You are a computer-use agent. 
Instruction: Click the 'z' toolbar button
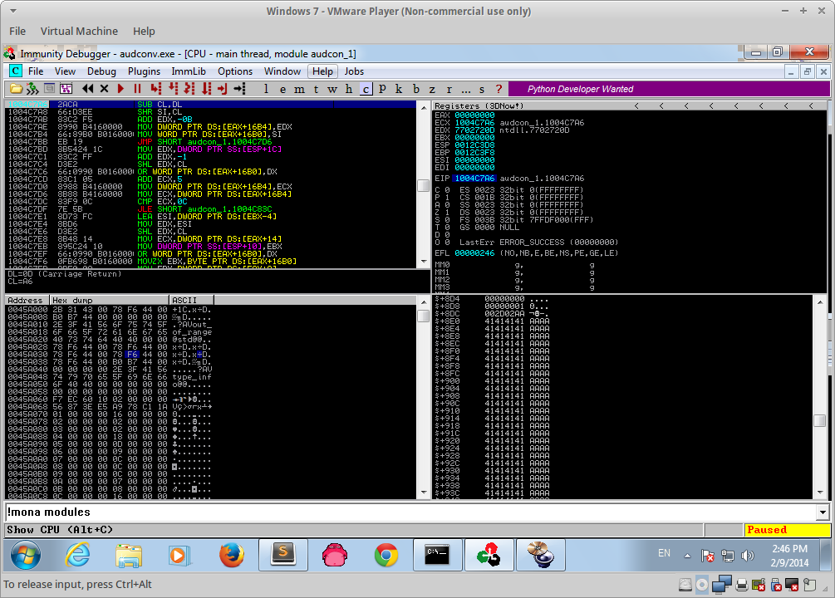tap(432, 89)
